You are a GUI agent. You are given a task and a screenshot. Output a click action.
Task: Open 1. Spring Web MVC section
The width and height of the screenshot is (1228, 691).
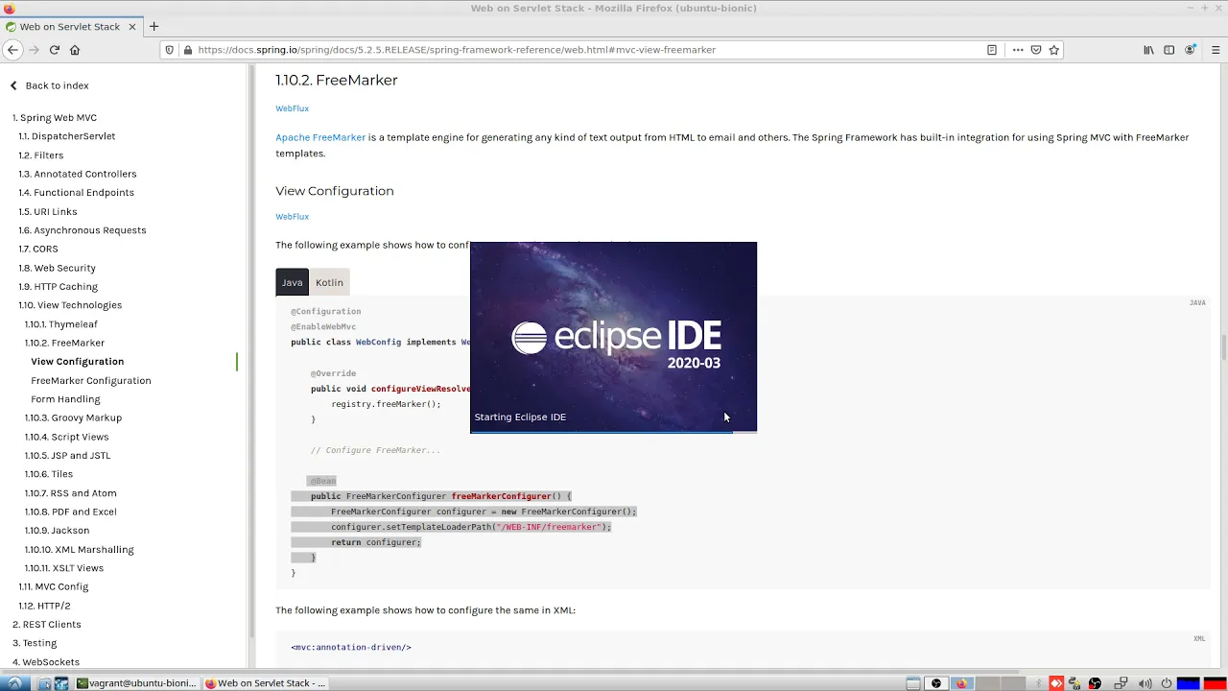point(55,117)
